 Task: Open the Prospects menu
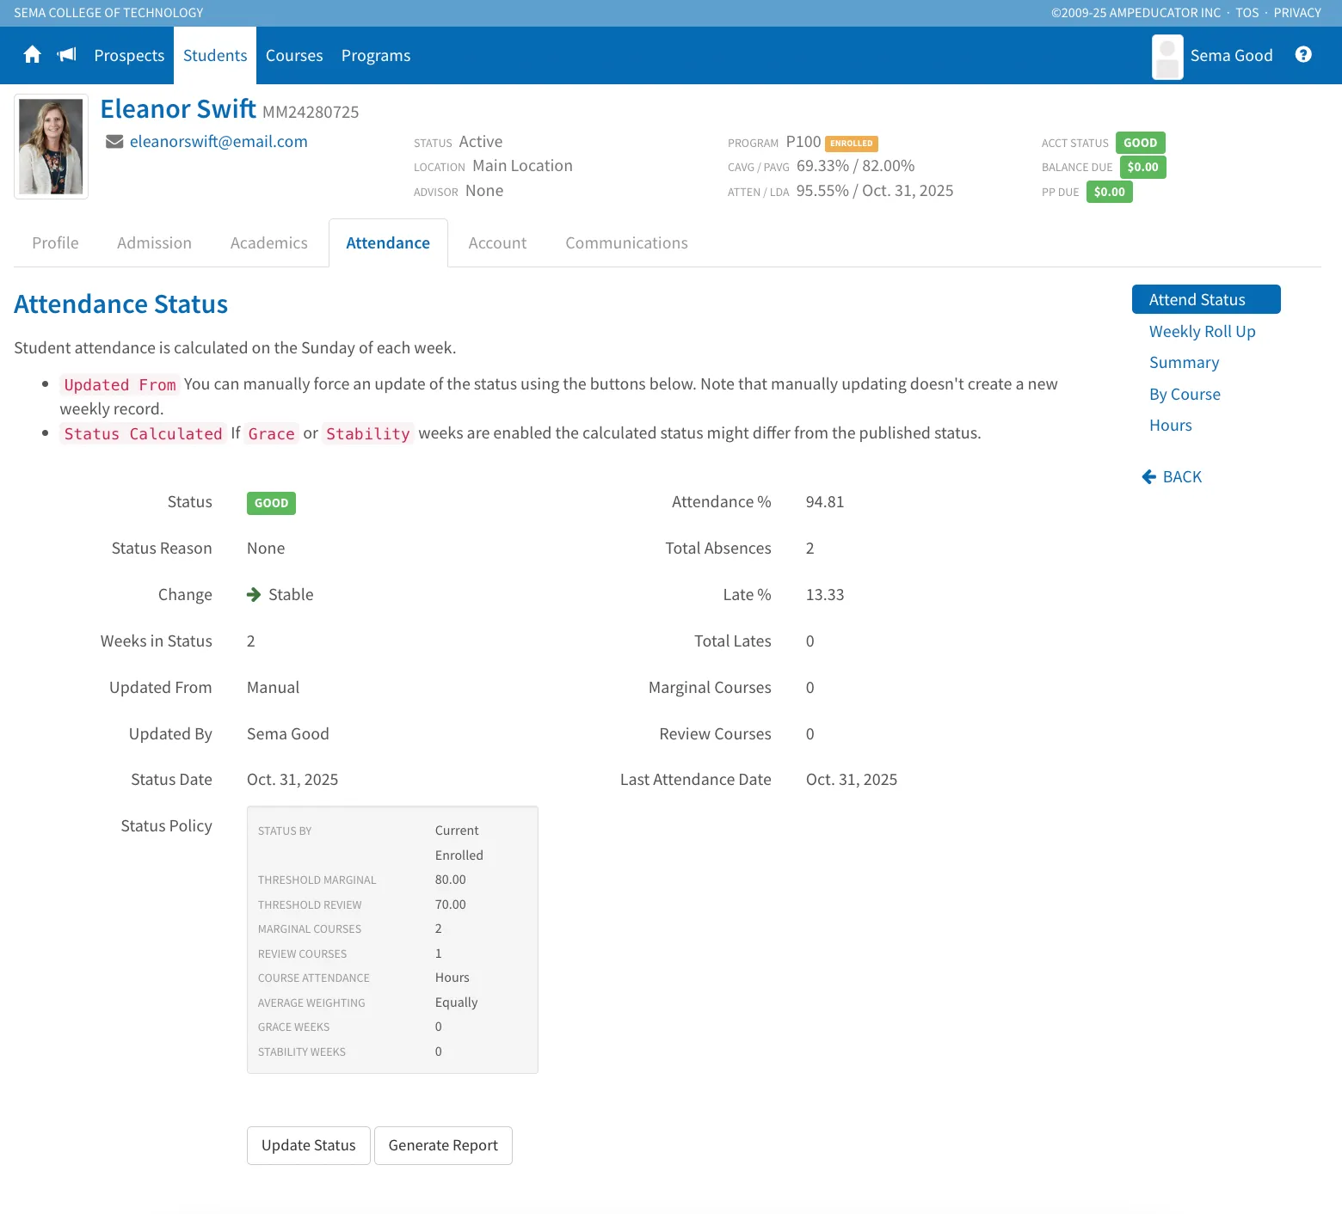(x=129, y=56)
